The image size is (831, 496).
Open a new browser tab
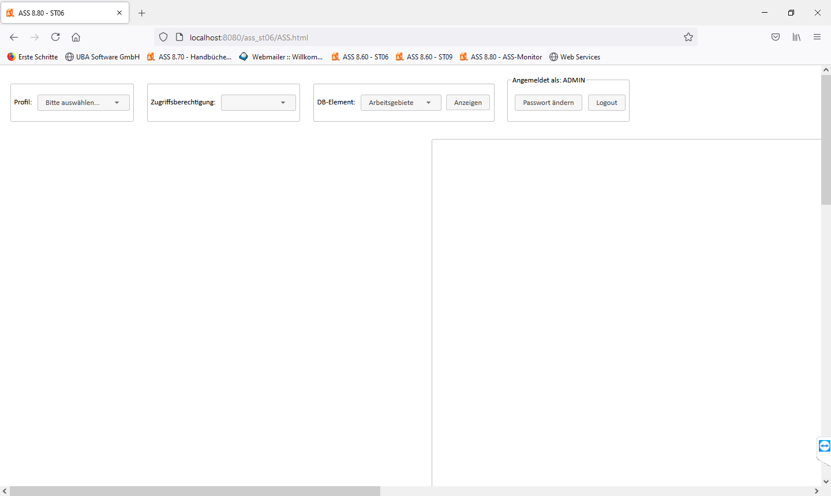click(x=142, y=13)
